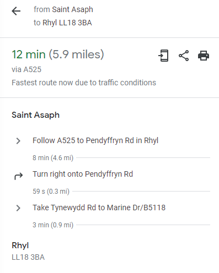Open the share directions icon

tap(184, 56)
